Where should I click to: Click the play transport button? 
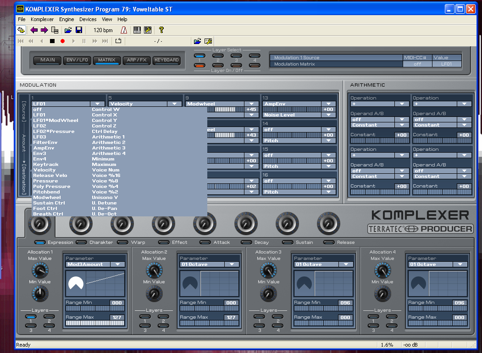73,41
